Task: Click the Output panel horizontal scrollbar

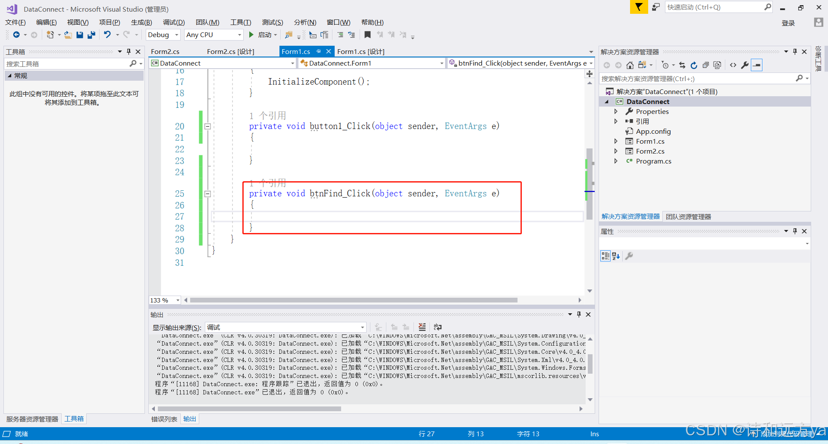Action: coord(250,409)
